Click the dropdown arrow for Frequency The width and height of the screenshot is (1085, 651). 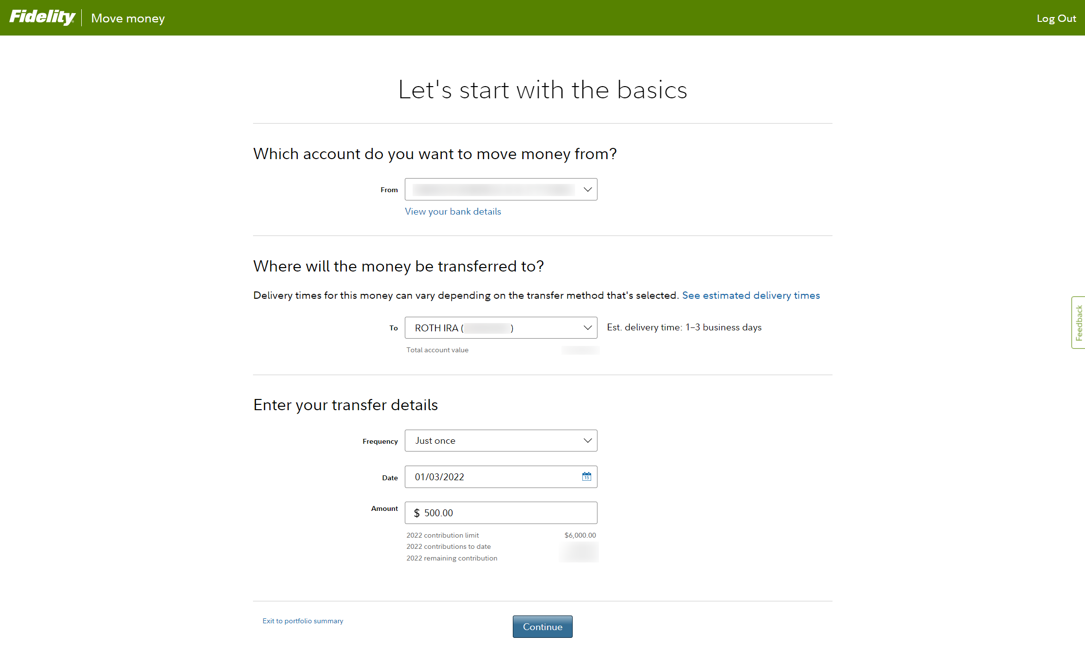point(587,440)
